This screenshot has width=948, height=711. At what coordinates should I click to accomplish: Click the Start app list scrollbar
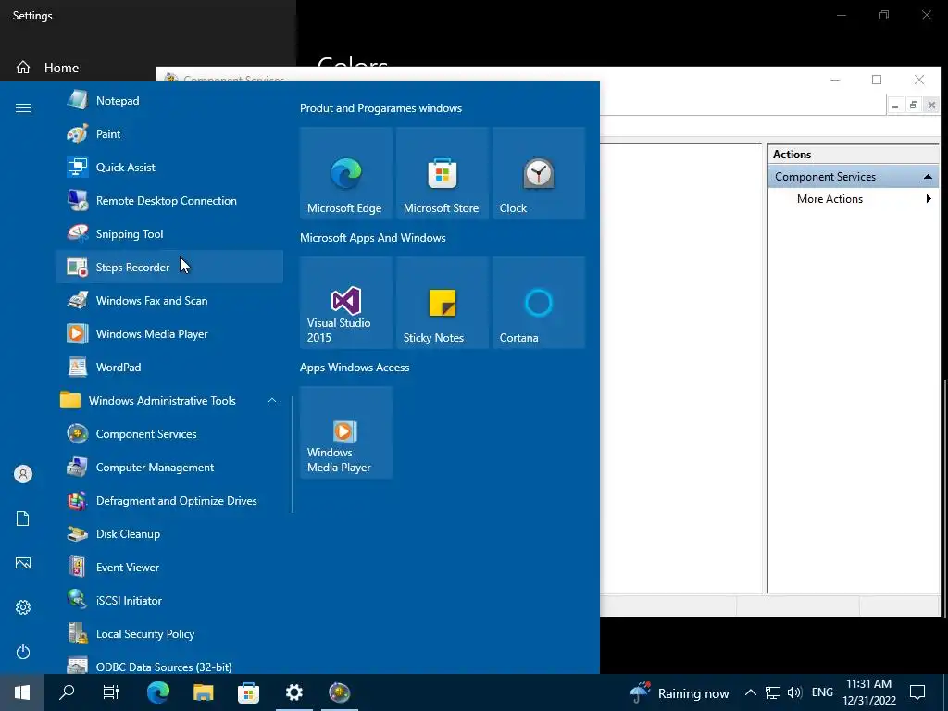[x=293, y=455]
